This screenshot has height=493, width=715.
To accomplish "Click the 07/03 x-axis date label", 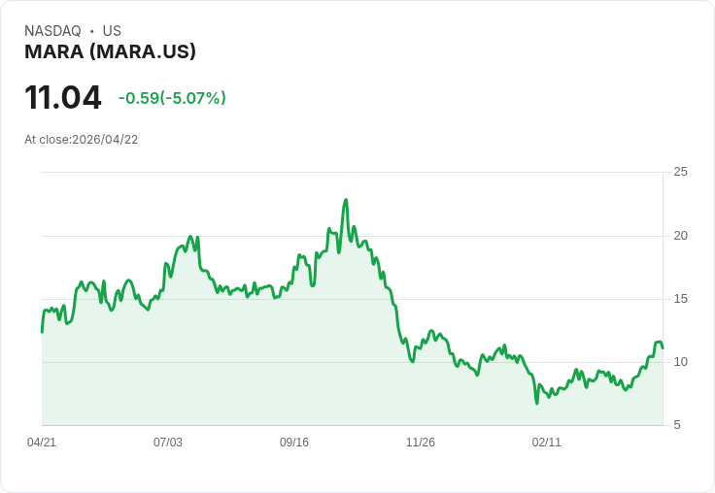I will pyautogui.click(x=168, y=442).
